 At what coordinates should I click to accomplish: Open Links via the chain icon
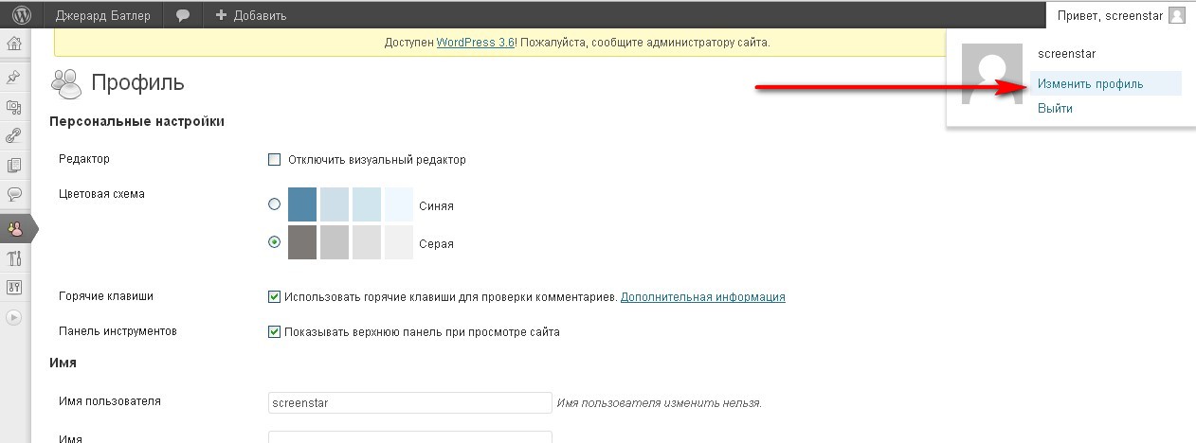pos(14,136)
